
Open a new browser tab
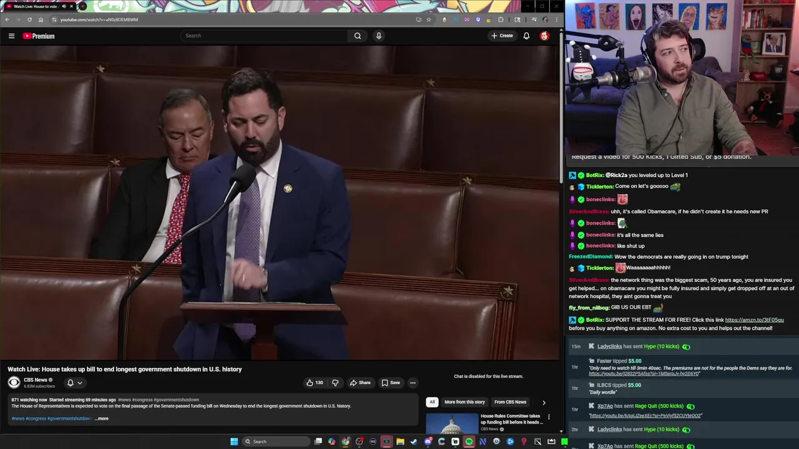tap(82, 6)
